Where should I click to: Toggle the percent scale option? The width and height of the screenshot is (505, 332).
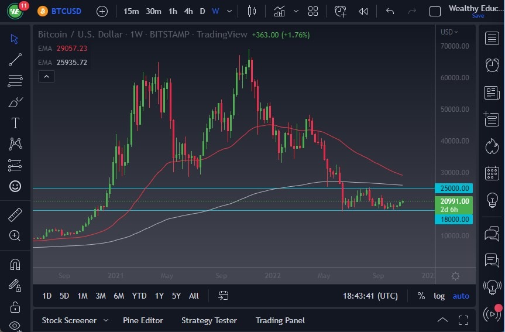[421, 296]
